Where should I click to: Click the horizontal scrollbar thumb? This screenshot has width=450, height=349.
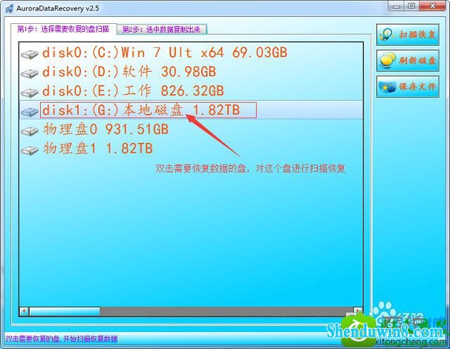(x=65, y=312)
